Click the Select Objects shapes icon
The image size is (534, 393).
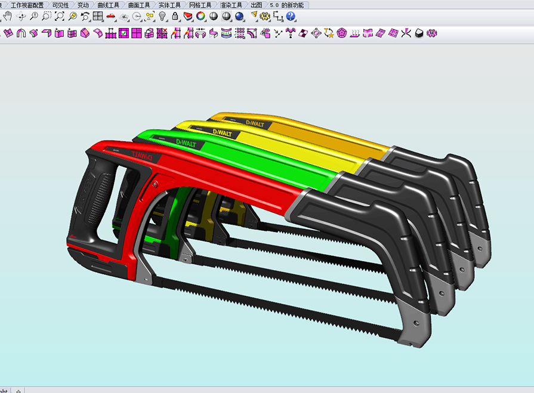pyautogui.click(x=150, y=16)
